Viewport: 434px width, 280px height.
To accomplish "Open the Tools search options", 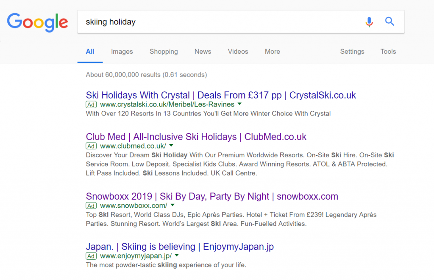I will click(x=388, y=52).
